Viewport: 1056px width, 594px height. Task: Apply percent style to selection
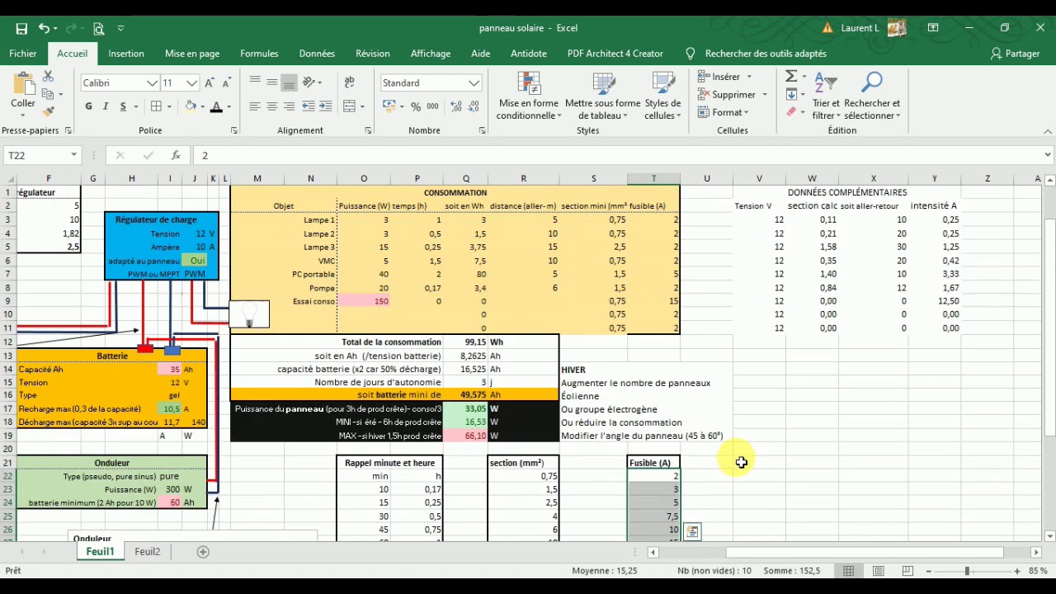[417, 107]
